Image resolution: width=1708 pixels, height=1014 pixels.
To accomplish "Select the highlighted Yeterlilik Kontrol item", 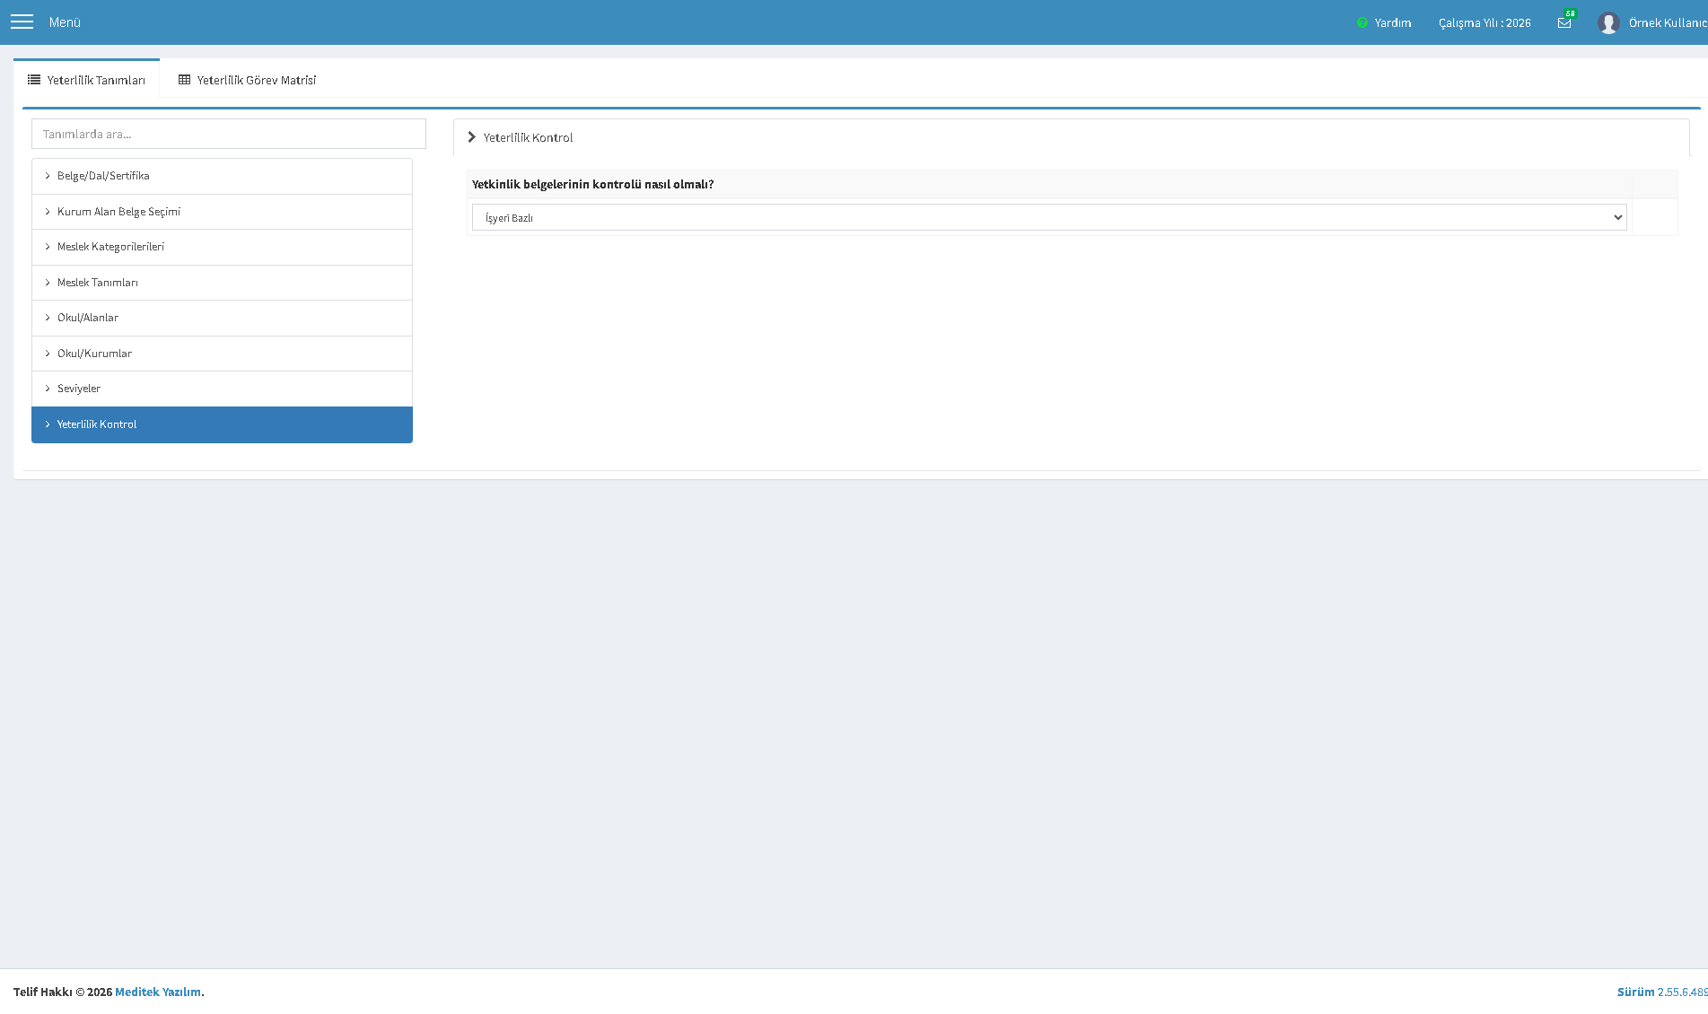I will pyautogui.click(x=222, y=424).
